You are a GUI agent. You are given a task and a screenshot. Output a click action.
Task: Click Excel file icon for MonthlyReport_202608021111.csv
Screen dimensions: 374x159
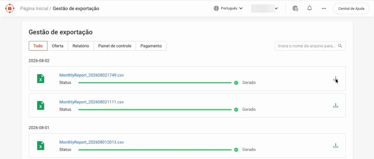tap(41, 105)
